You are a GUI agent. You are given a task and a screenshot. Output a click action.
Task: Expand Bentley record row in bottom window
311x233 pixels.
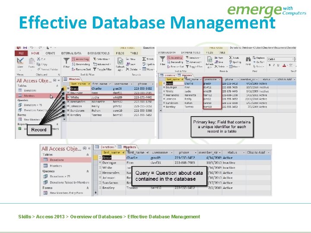(x=100, y=188)
